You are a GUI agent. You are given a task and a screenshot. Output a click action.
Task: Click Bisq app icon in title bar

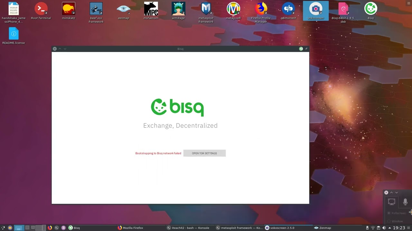coord(301,49)
